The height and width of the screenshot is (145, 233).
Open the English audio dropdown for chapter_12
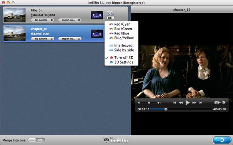(x=70, y=39)
